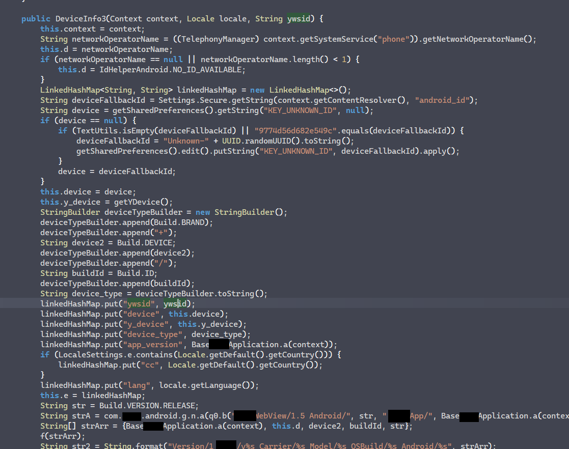The image size is (569, 449).
Task: Select the "Build.DEVICE" reference
Action: click(x=145, y=242)
